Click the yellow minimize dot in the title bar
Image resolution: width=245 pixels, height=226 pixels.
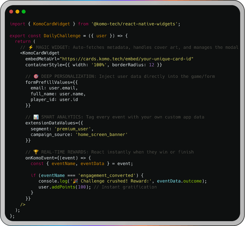point(17,12)
